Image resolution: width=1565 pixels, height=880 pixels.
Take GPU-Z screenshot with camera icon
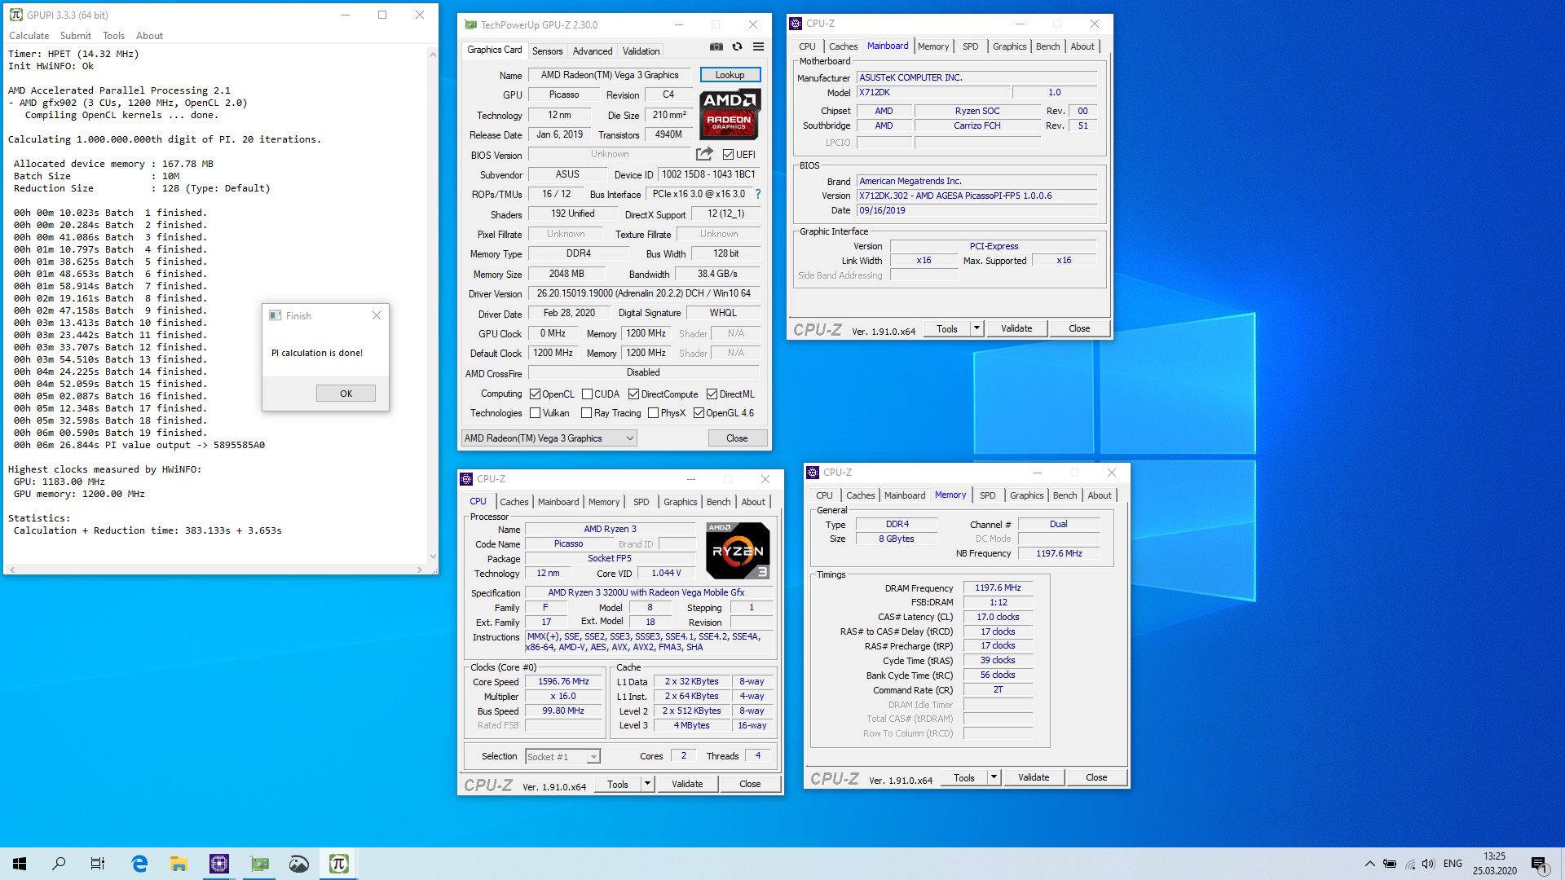(716, 47)
